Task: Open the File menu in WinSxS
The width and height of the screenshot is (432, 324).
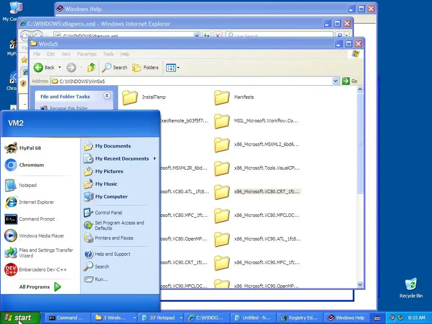Action: [37, 54]
